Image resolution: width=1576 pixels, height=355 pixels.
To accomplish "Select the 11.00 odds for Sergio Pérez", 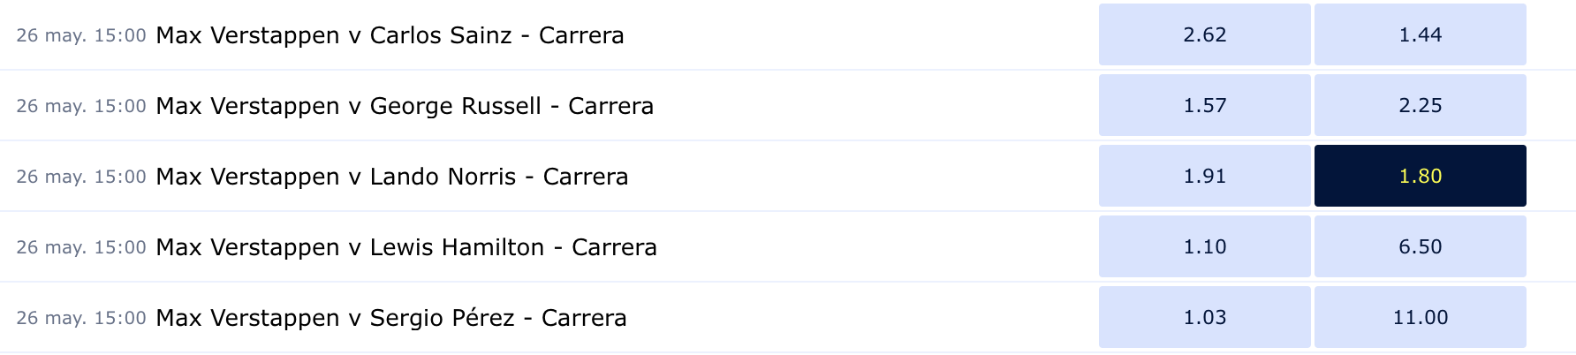I will click(1420, 317).
